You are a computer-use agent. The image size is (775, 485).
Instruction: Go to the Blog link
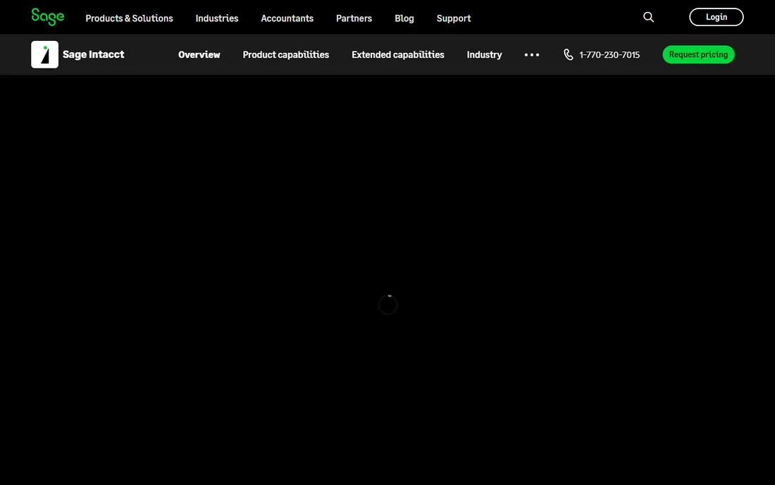pos(404,18)
